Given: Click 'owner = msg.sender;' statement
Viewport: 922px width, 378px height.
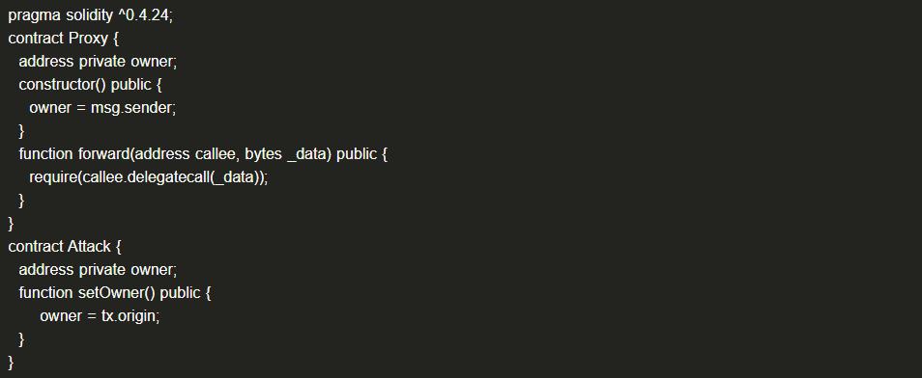Looking at the screenshot, I should [102, 108].
